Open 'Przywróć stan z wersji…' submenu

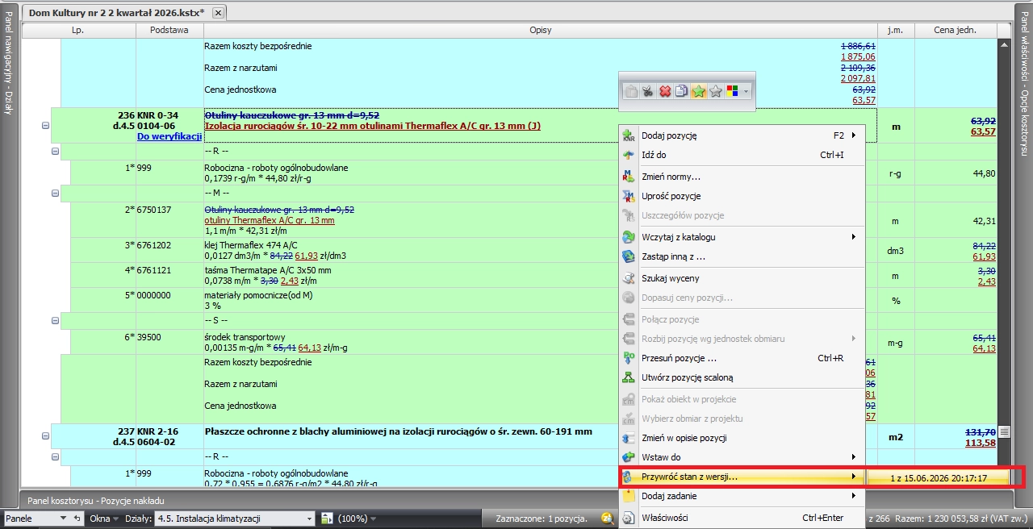point(741,477)
